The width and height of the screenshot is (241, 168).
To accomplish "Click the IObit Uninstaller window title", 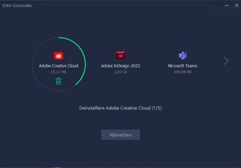I will pyautogui.click(x=17, y=5).
